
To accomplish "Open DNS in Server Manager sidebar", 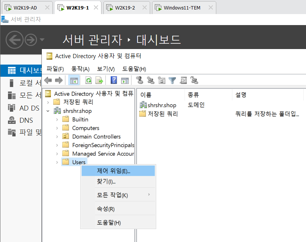I will 20,120.
